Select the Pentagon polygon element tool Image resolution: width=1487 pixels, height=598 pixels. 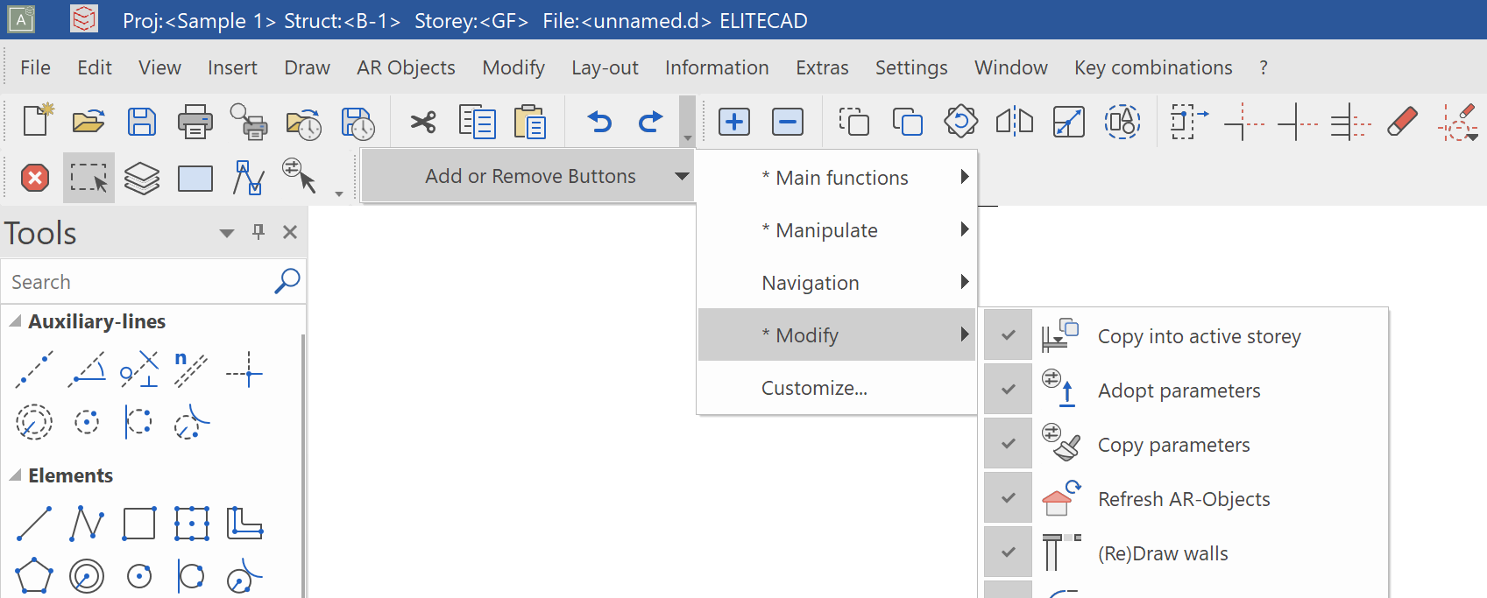pos(34,576)
